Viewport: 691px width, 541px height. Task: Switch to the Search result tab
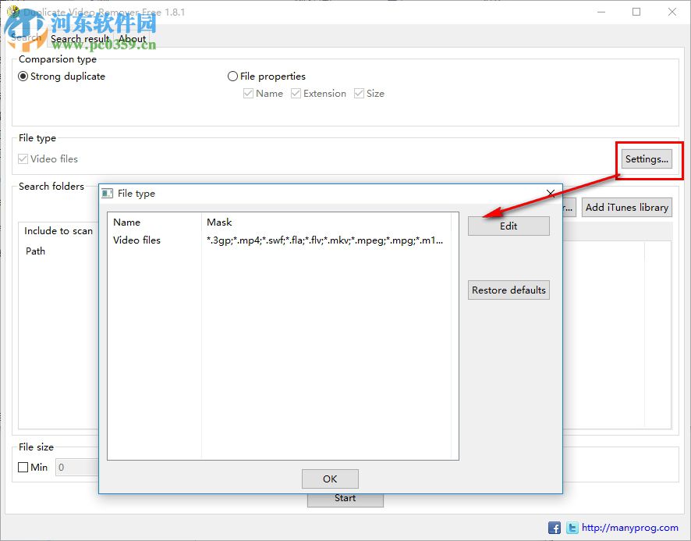[80, 38]
